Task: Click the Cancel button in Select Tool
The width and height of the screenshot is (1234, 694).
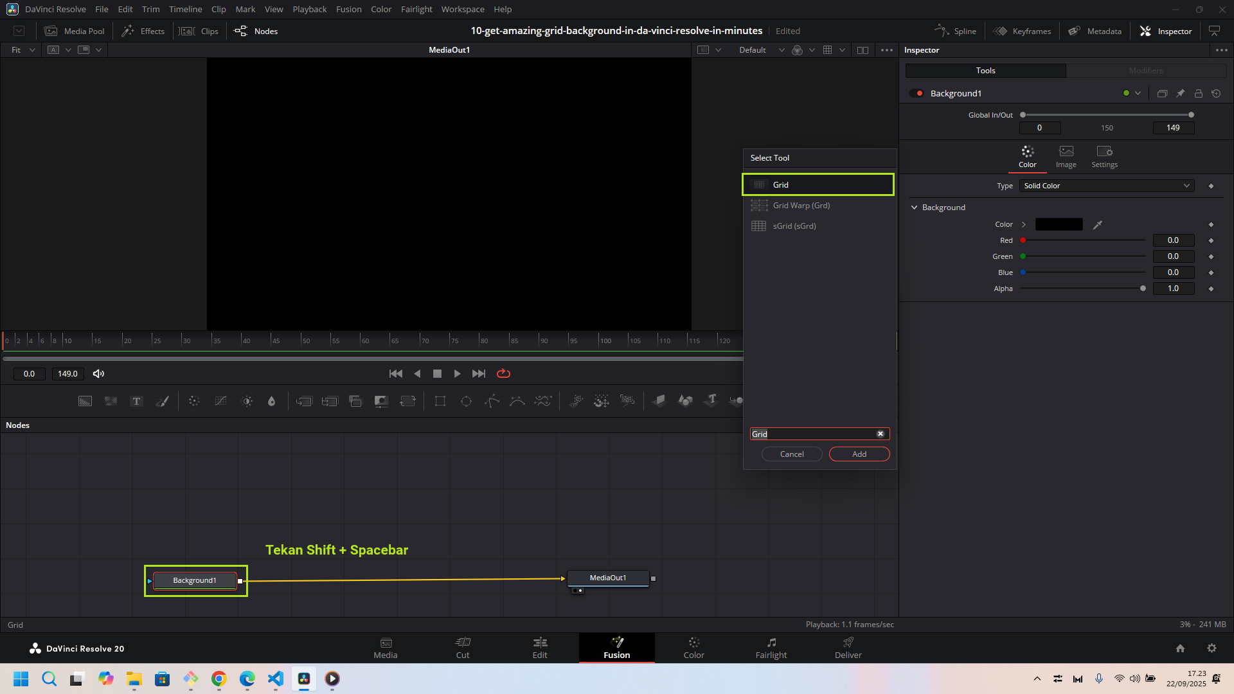Action: click(791, 454)
